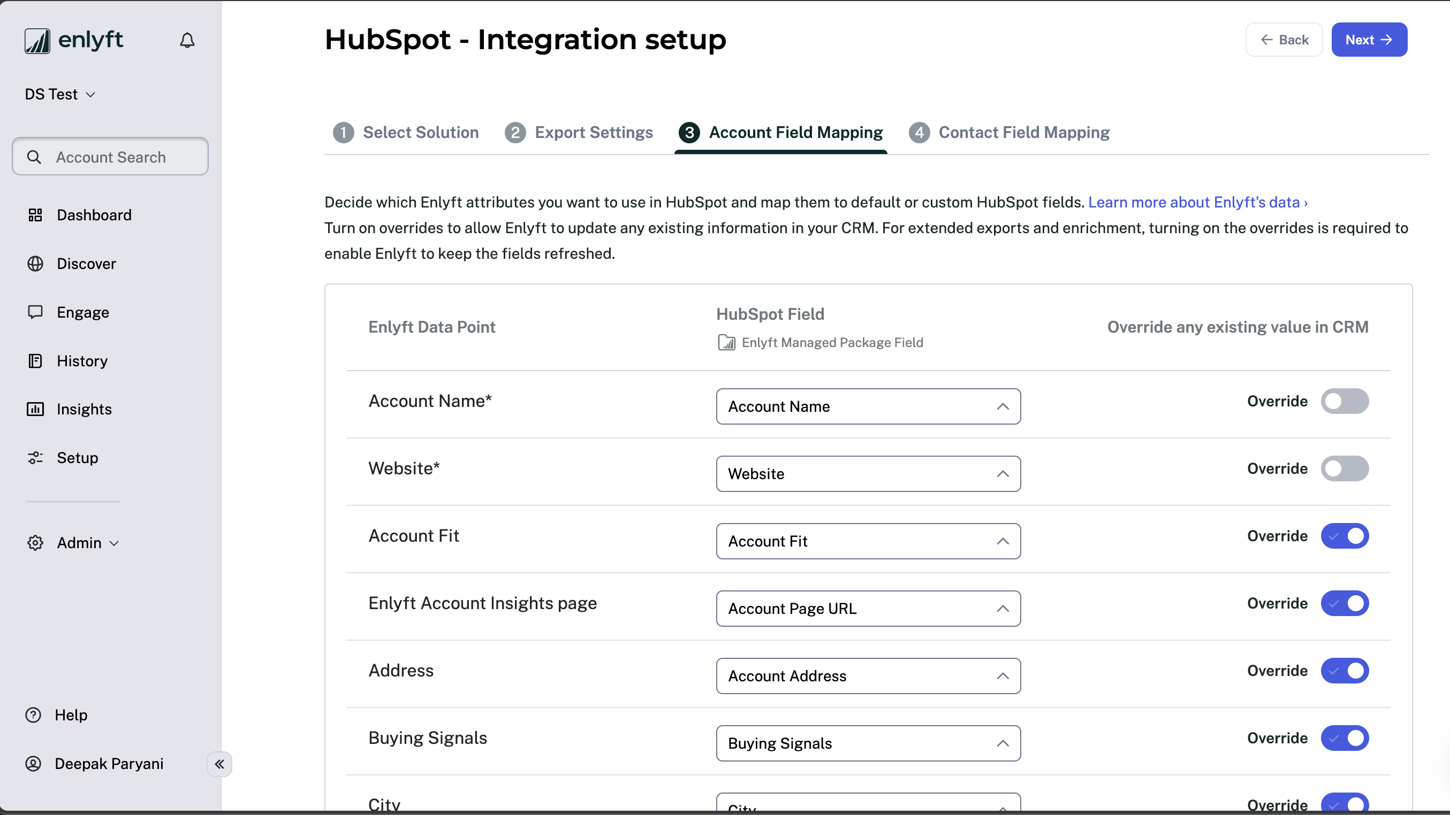The height and width of the screenshot is (815, 1450).
Task: Turn on Website override switch
Action: 1344,468
